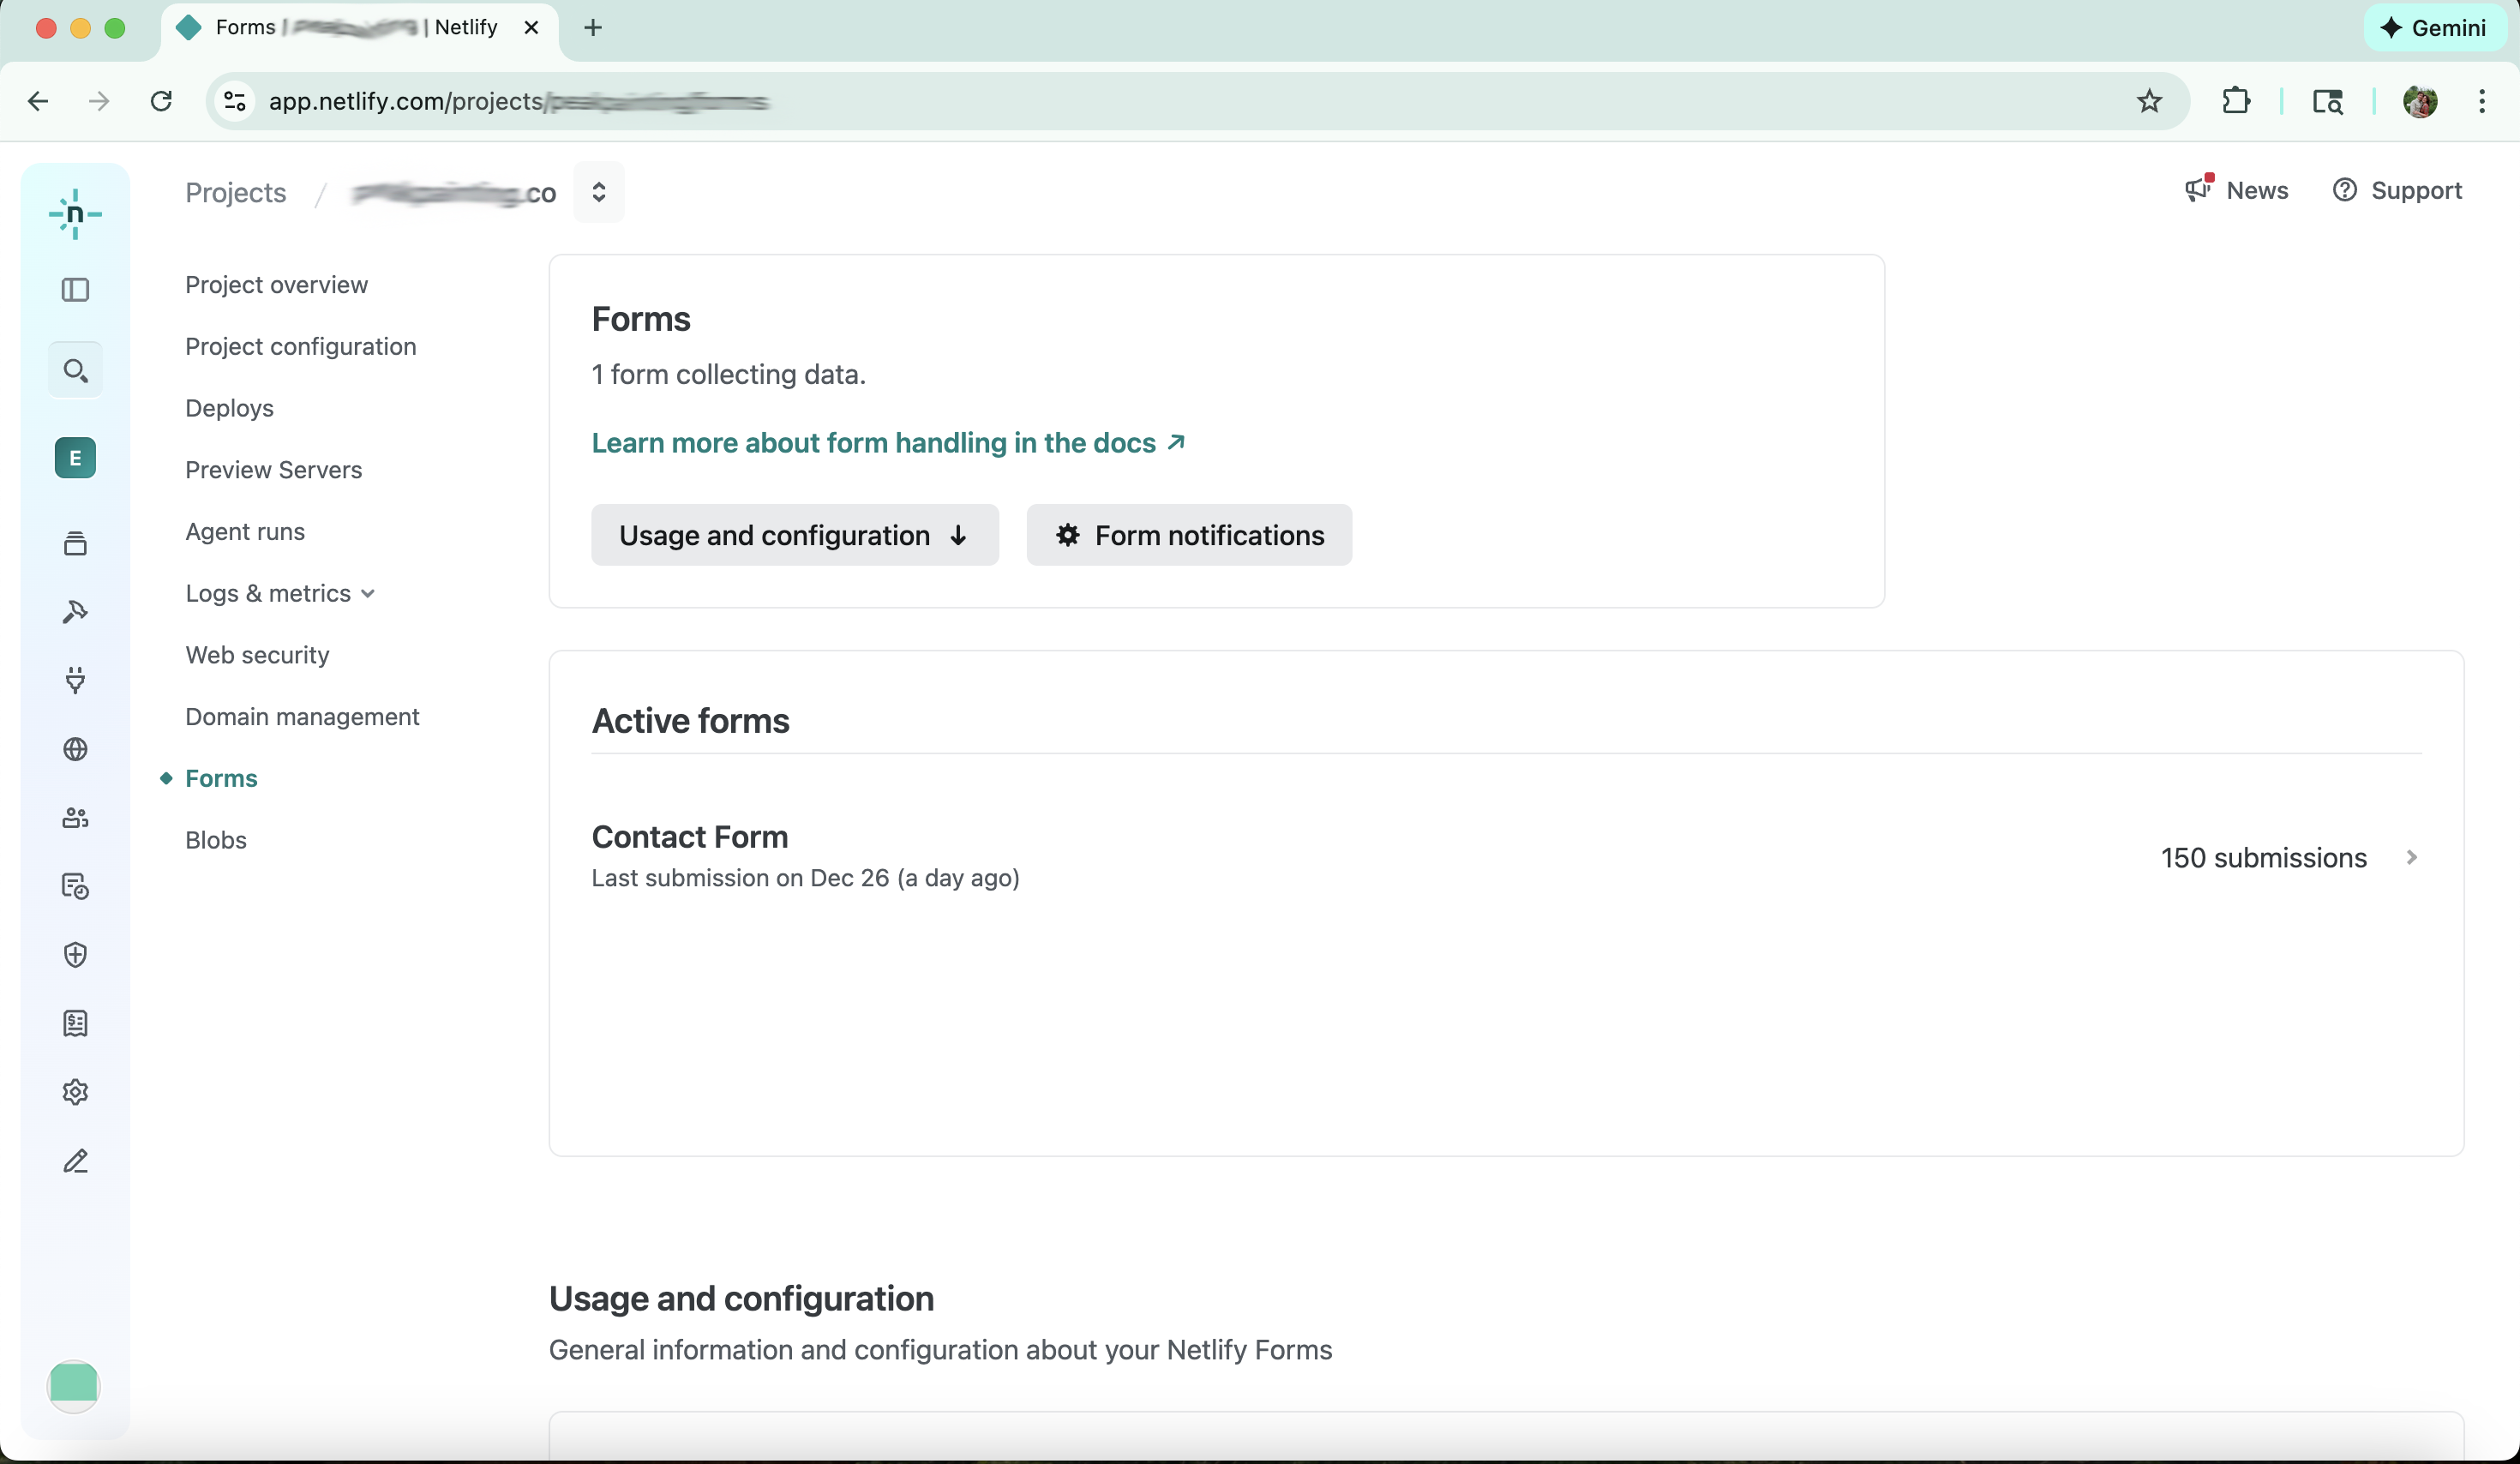Collapse the sidebar with the panel icon

(x=75, y=290)
